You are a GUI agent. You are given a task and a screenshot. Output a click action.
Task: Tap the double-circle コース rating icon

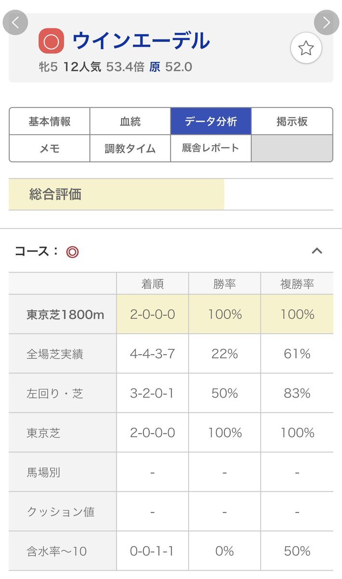[x=72, y=252]
